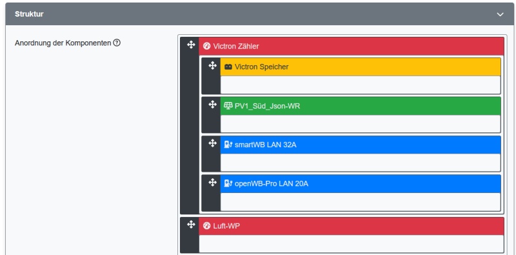This screenshot has height=255, width=516.
Task: Grab the move handle for smartWB LAN 32A
Action: (213, 143)
